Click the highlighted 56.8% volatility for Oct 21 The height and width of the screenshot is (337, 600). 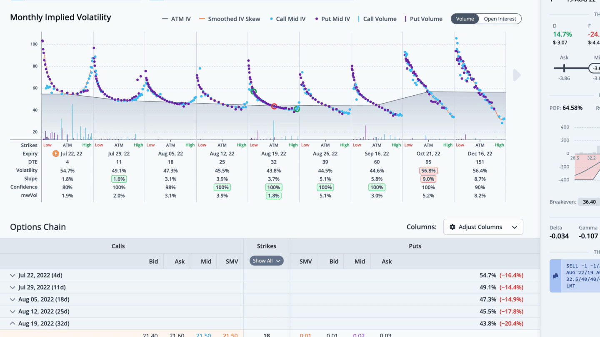pyautogui.click(x=428, y=171)
